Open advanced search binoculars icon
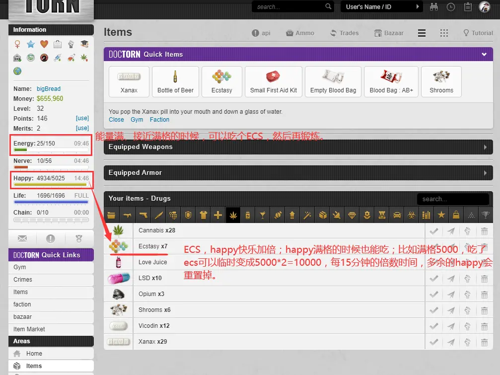This screenshot has height=375, width=500. pos(434,7)
